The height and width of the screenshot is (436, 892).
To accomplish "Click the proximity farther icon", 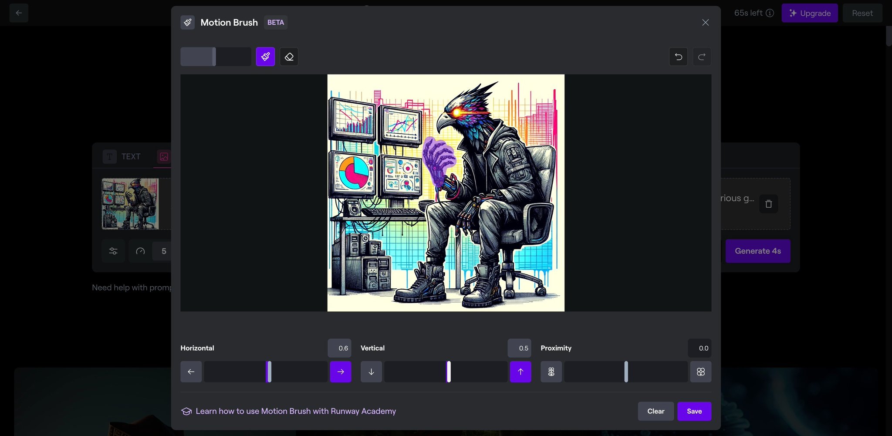I will coord(551,372).
